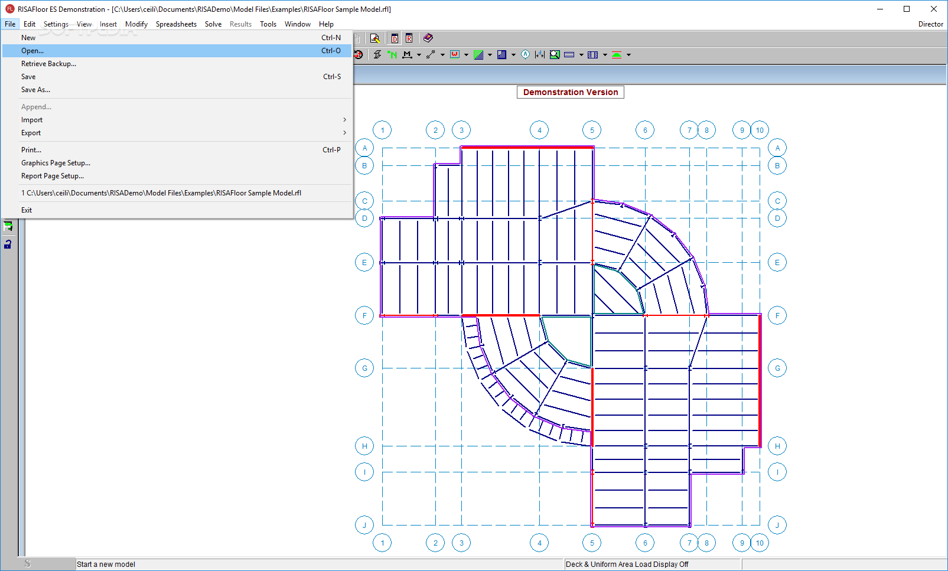Click the I-beam member shape icon
Viewport: 948px width, 571px height.
[x=377, y=54]
